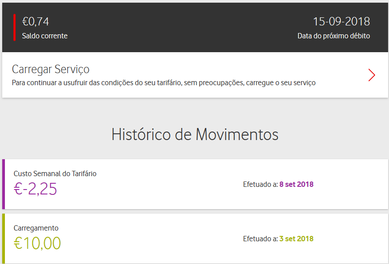The width and height of the screenshot is (389, 264).
Task: Click the Efetuado a label beside 3 set
Action: pos(260,239)
